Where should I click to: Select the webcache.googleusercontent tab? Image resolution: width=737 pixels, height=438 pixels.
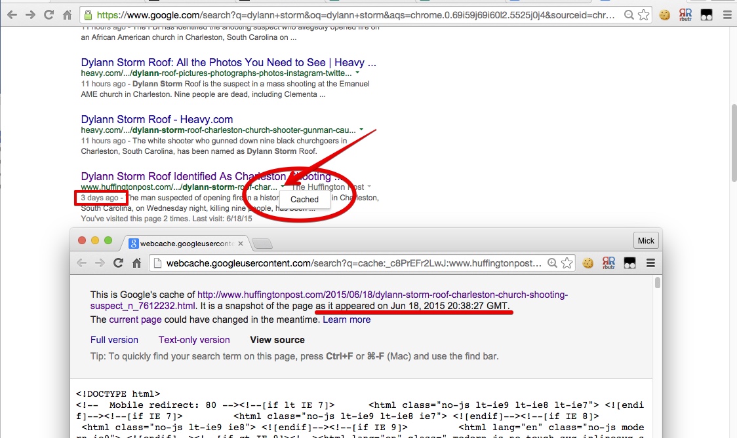(x=186, y=243)
